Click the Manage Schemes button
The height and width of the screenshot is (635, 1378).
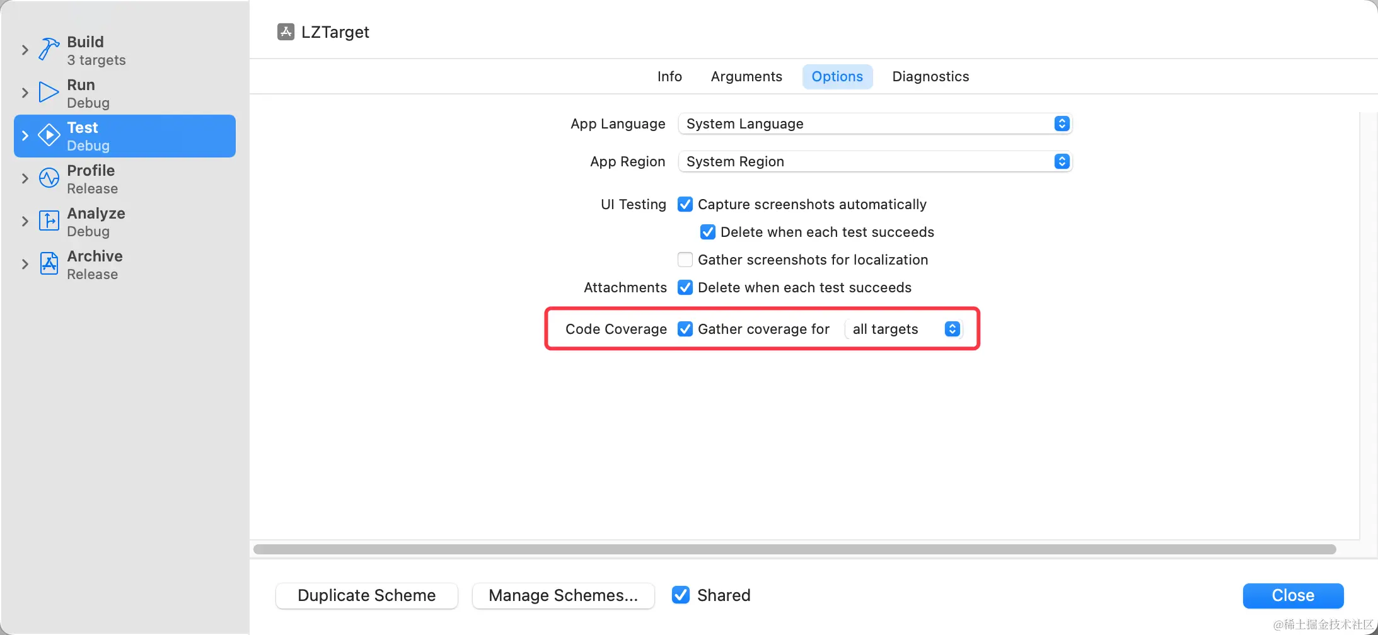tap(563, 595)
